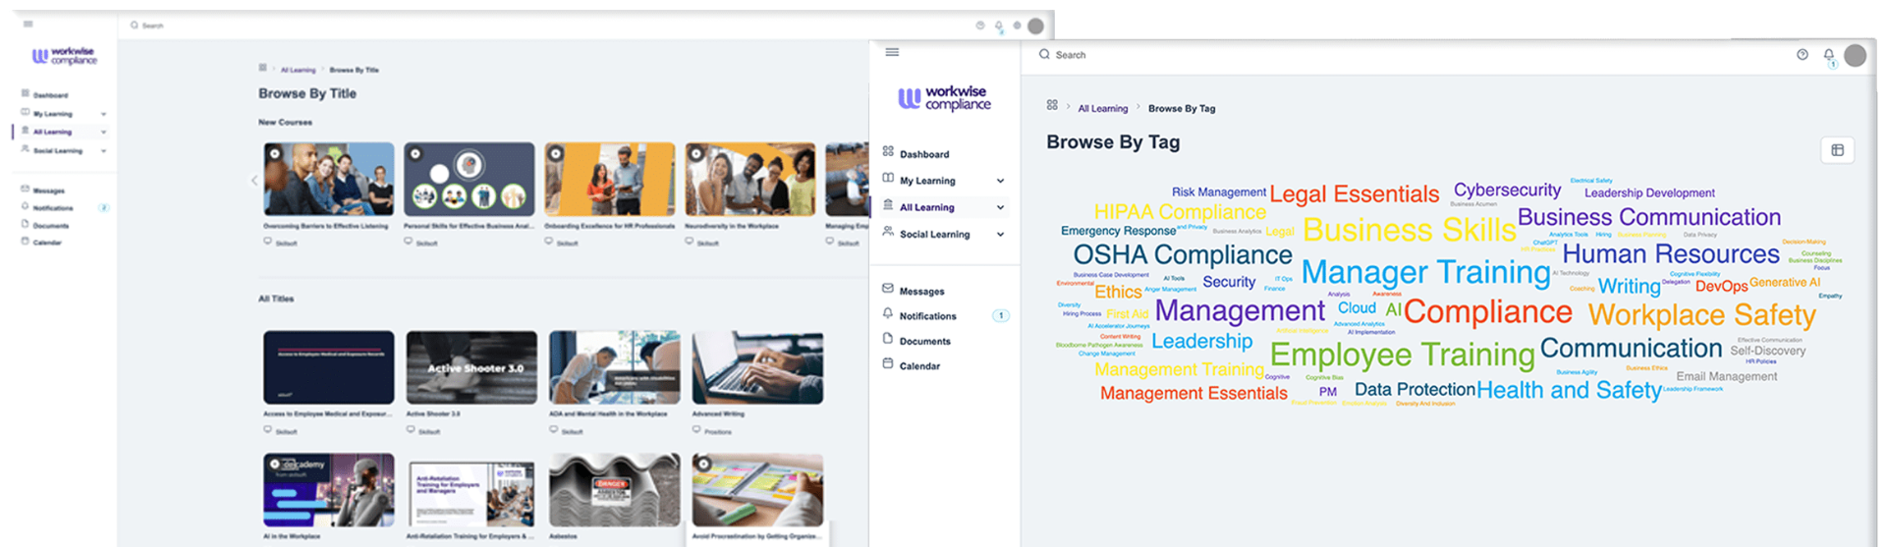Expand All Learning chevron in Browse By Tag sidebar
Image resolution: width=1886 pixels, height=547 pixels.
point(1000,207)
